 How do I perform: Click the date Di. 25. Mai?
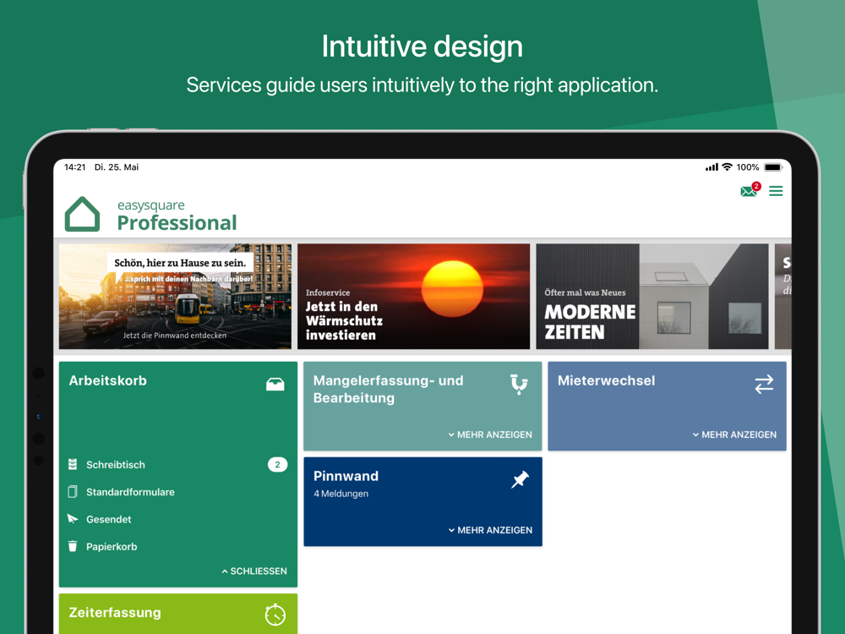pos(117,167)
